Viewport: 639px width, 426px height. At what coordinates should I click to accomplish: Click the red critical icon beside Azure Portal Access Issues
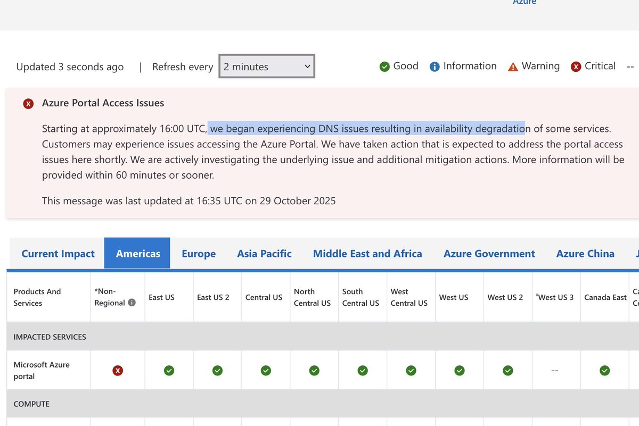(28, 104)
